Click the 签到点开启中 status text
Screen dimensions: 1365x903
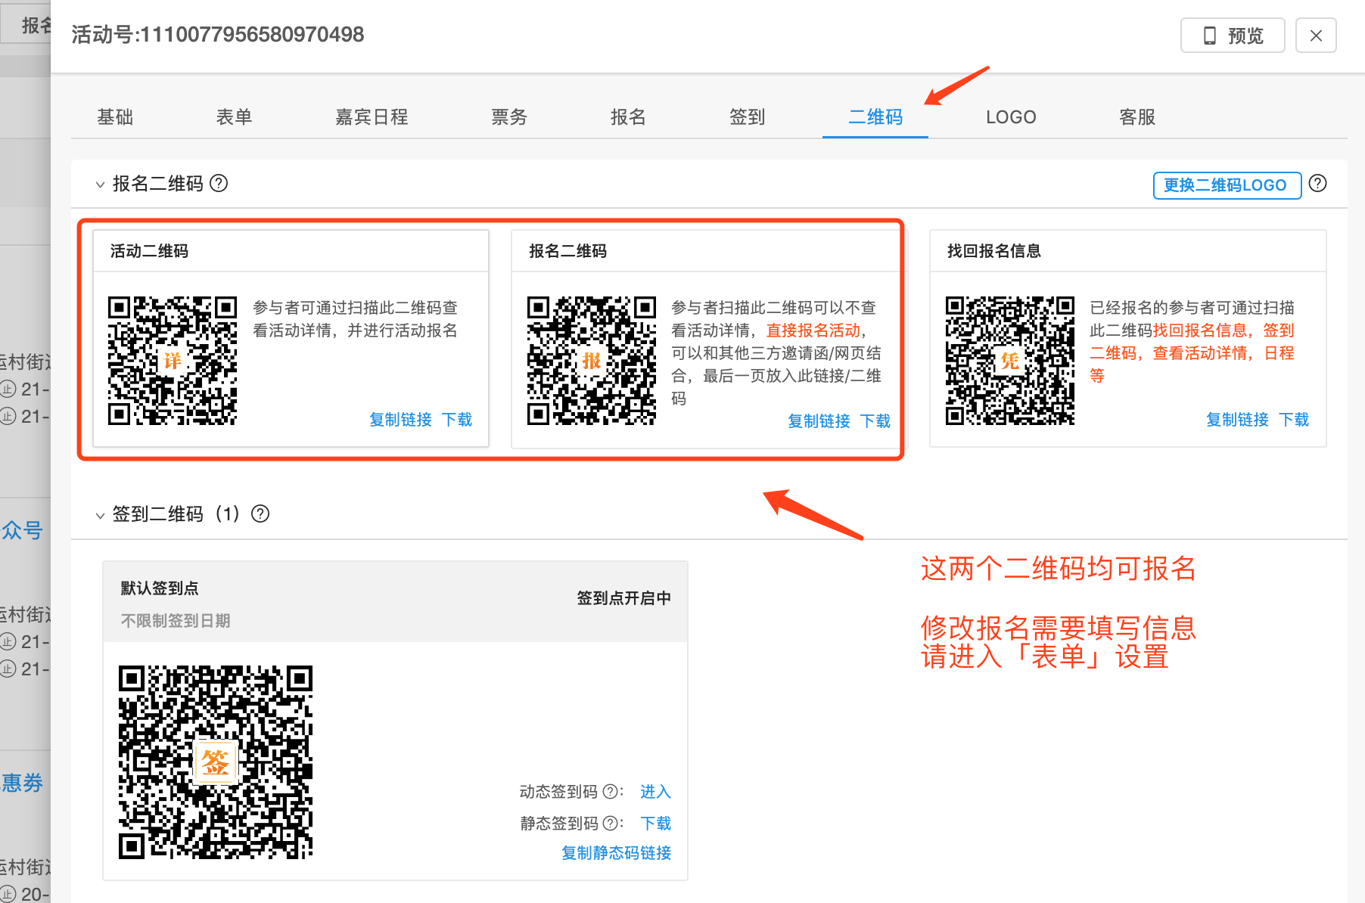[x=624, y=598]
